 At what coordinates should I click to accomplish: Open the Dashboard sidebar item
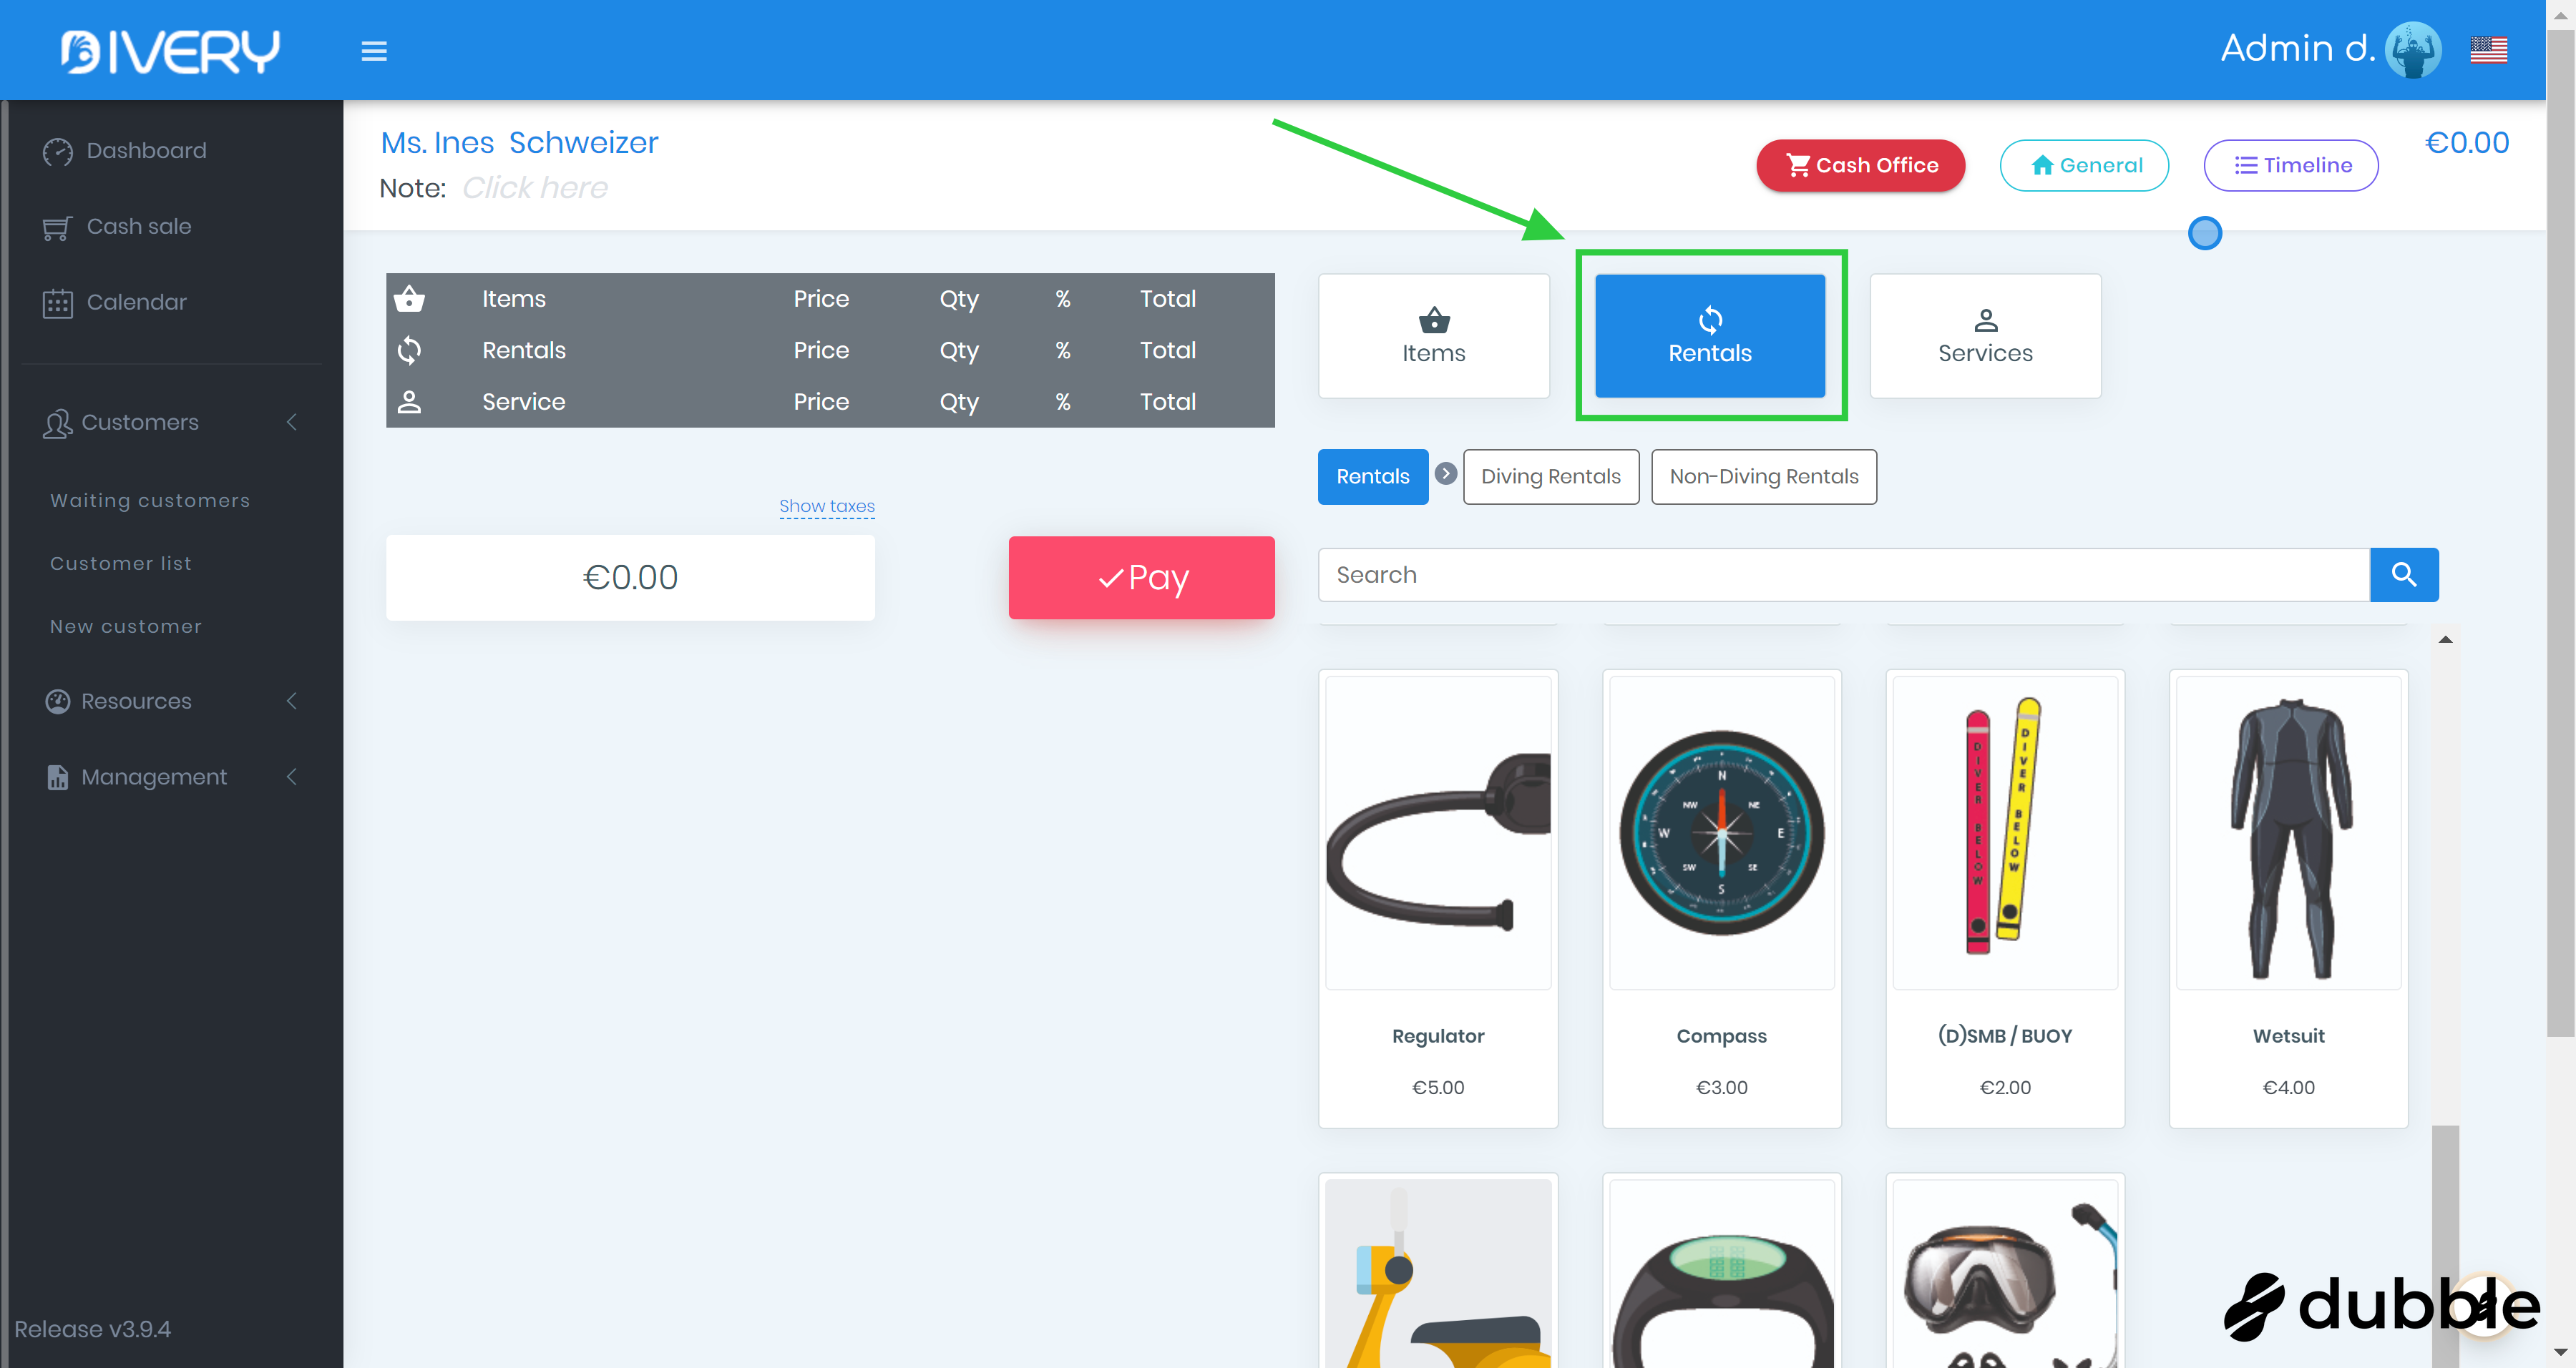click(146, 151)
